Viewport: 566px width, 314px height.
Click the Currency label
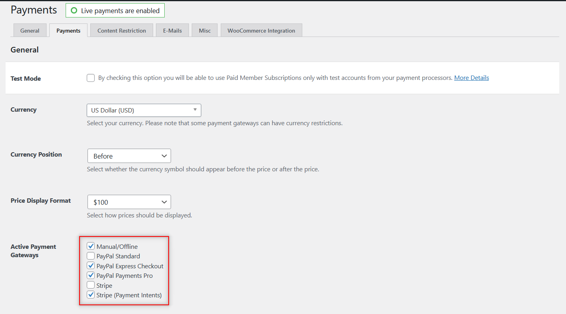[x=23, y=109]
